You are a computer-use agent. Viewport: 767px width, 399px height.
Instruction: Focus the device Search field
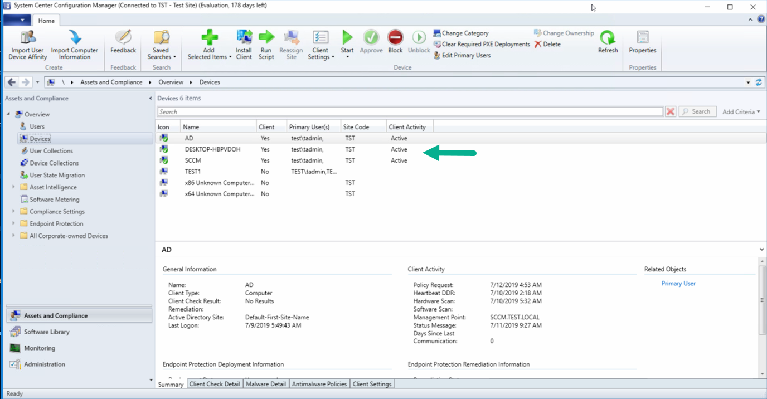410,112
